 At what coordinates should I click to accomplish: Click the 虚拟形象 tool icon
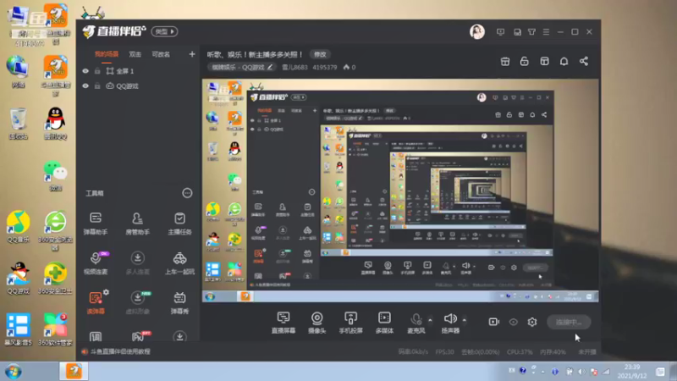[137, 298]
